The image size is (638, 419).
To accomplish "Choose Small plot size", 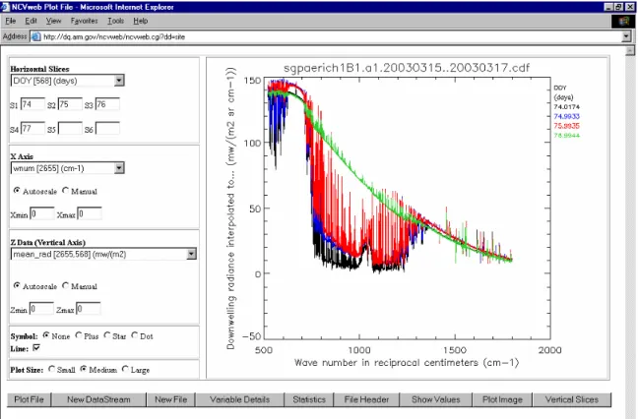I will point(51,369).
